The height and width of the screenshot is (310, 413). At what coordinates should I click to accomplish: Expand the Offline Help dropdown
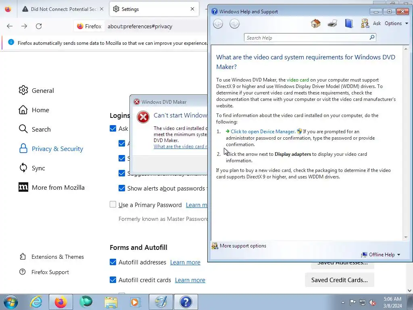click(384, 254)
